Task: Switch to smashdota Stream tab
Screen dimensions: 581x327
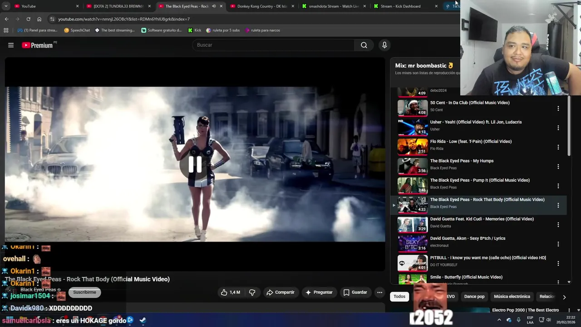Action: [334, 6]
